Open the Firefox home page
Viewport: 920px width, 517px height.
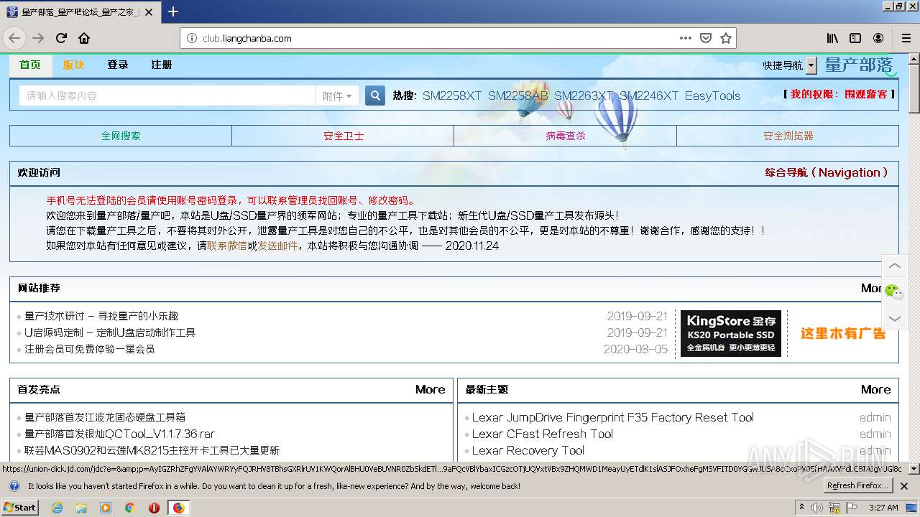click(x=84, y=38)
